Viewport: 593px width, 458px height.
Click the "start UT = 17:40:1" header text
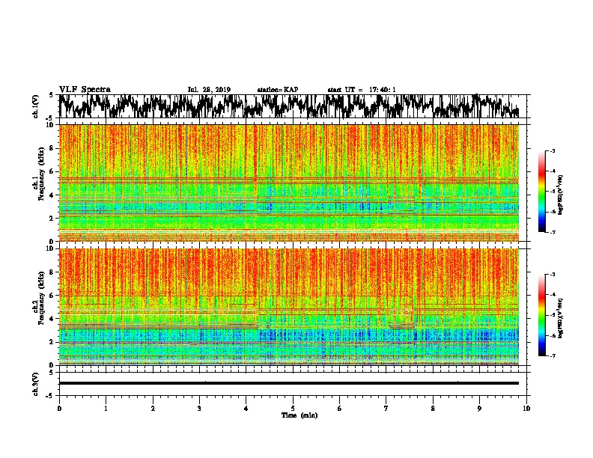pyautogui.click(x=362, y=90)
